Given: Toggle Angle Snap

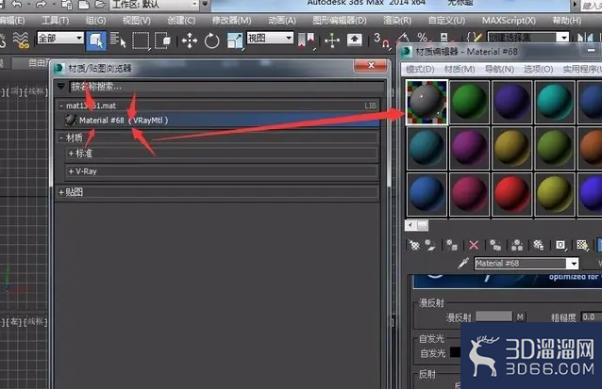Looking at the screenshot, I should click(x=402, y=39).
